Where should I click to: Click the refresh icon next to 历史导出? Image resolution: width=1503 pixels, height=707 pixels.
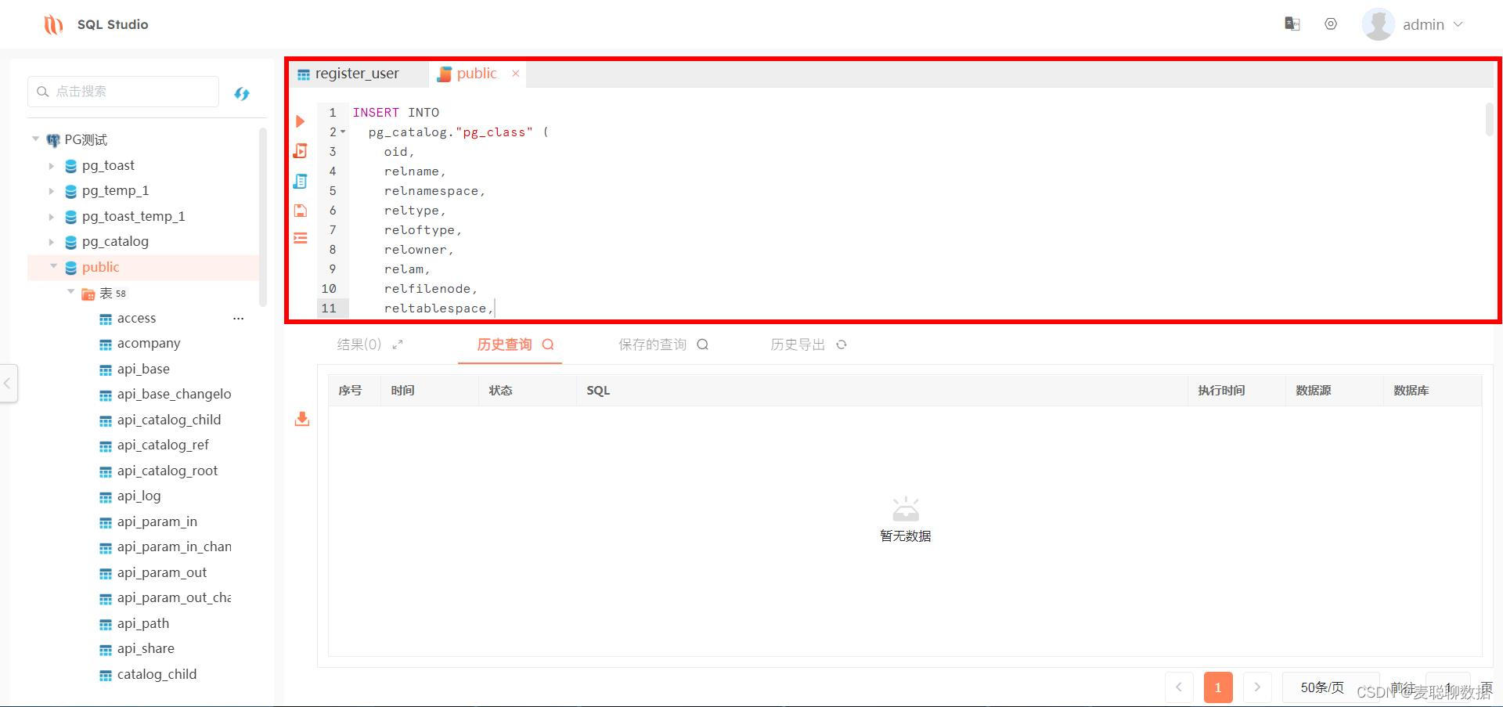(842, 344)
